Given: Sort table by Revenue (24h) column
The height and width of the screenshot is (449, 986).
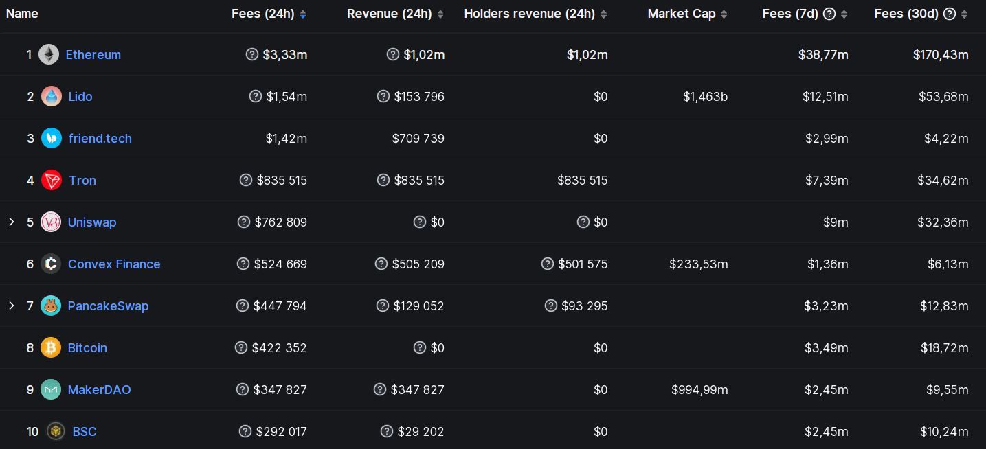Looking at the screenshot, I should coord(440,14).
